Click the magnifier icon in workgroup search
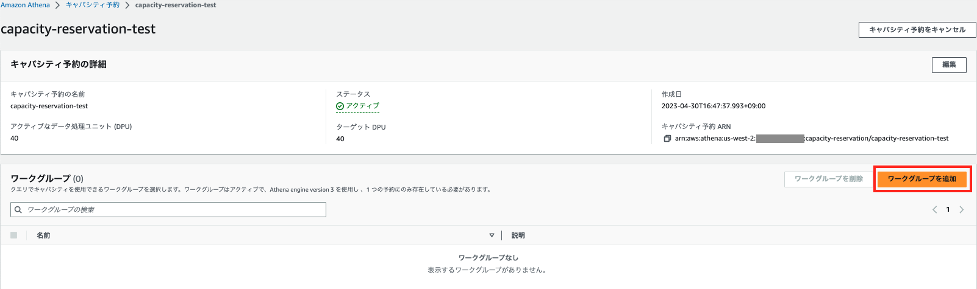Image resolution: width=977 pixels, height=289 pixels. click(18, 210)
